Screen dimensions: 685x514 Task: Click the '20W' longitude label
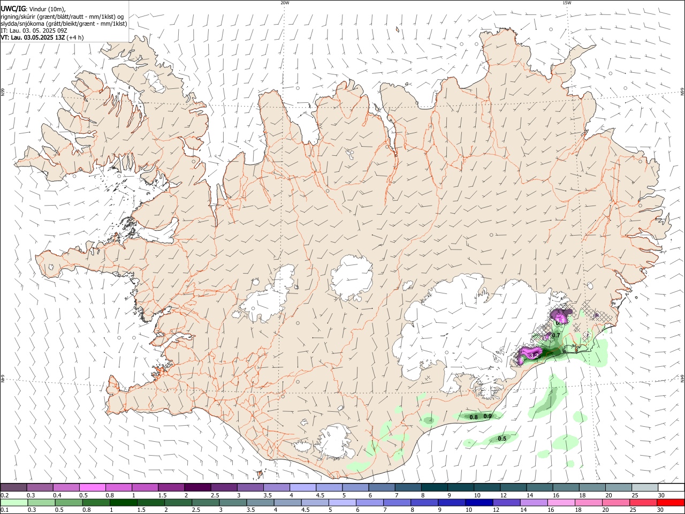point(285,3)
